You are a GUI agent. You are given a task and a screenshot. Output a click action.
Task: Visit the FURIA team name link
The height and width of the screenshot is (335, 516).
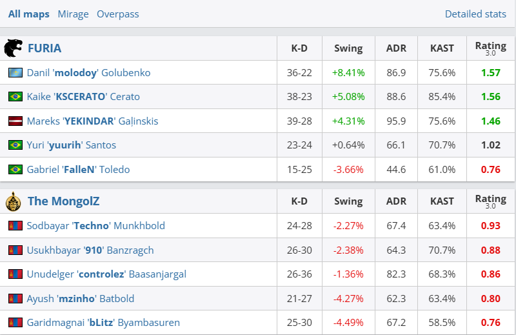click(x=45, y=48)
